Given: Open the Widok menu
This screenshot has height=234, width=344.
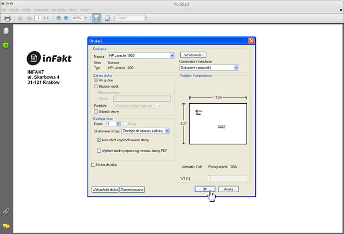Looking at the screenshot, I should point(27,10).
